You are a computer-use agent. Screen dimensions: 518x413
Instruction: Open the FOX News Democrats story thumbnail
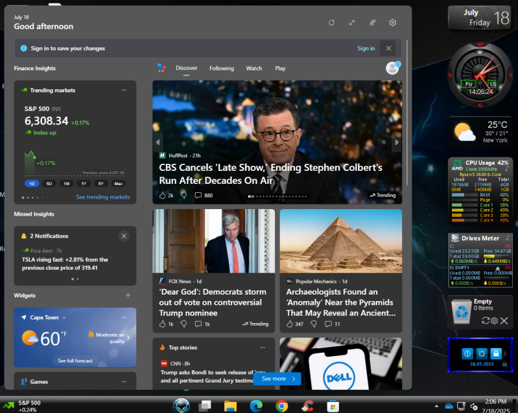coord(213,241)
